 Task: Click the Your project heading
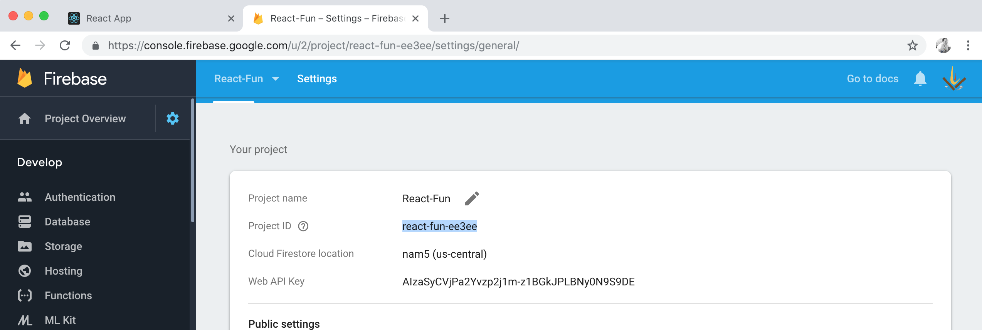click(258, 149)
